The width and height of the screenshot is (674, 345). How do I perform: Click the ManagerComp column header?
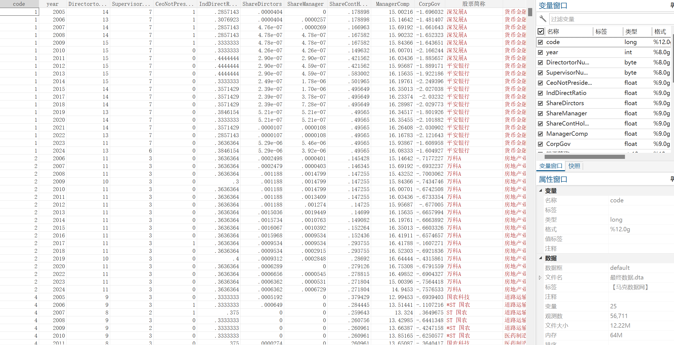pyautogui.click(x=392, y=4)
